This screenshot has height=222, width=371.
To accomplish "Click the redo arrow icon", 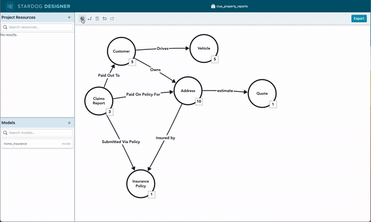I will pyautogui.click(x=112, y=18).
